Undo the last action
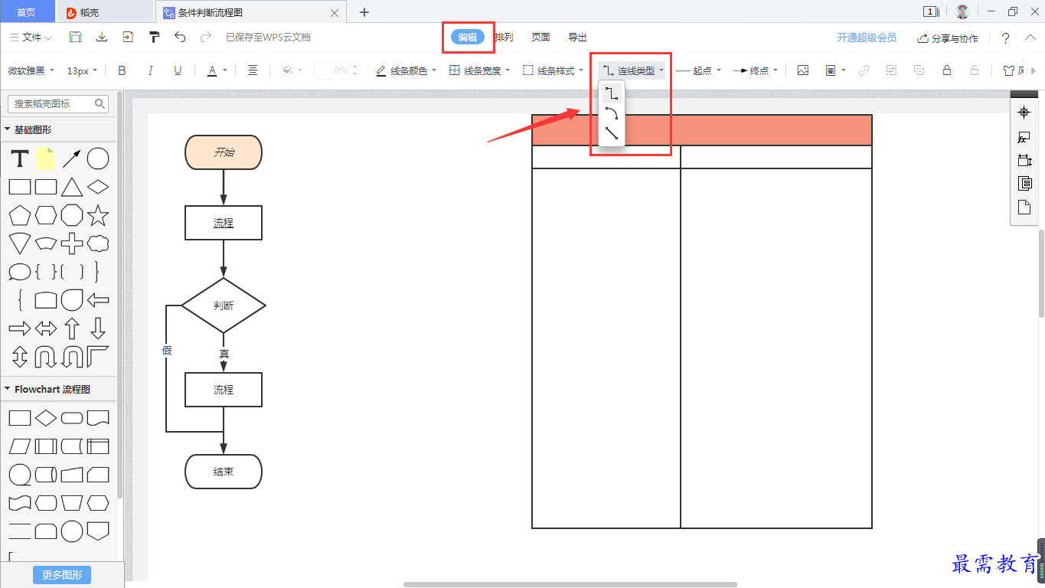Viewport: 1045px width, 588px height. tap(180, 37)
